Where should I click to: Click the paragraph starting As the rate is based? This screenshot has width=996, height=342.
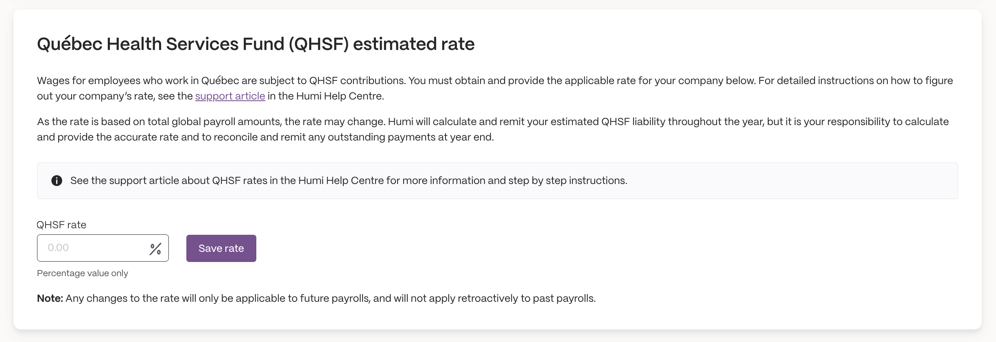pyautogui.click(x=493, y=130)
